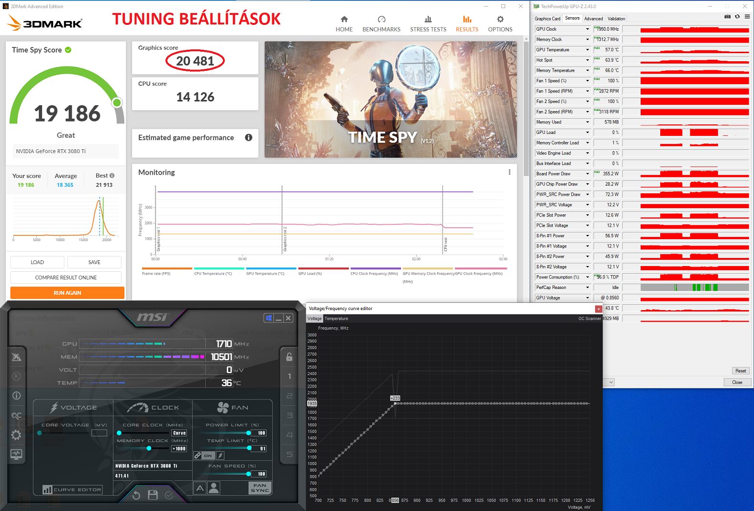Close the Voltage/Frequency curve editor window
The height and width of the screenshot is (511, 754).
point(598,309)
